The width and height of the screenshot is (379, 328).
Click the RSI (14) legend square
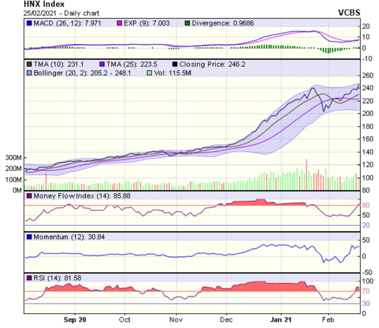tap(29, 278)
